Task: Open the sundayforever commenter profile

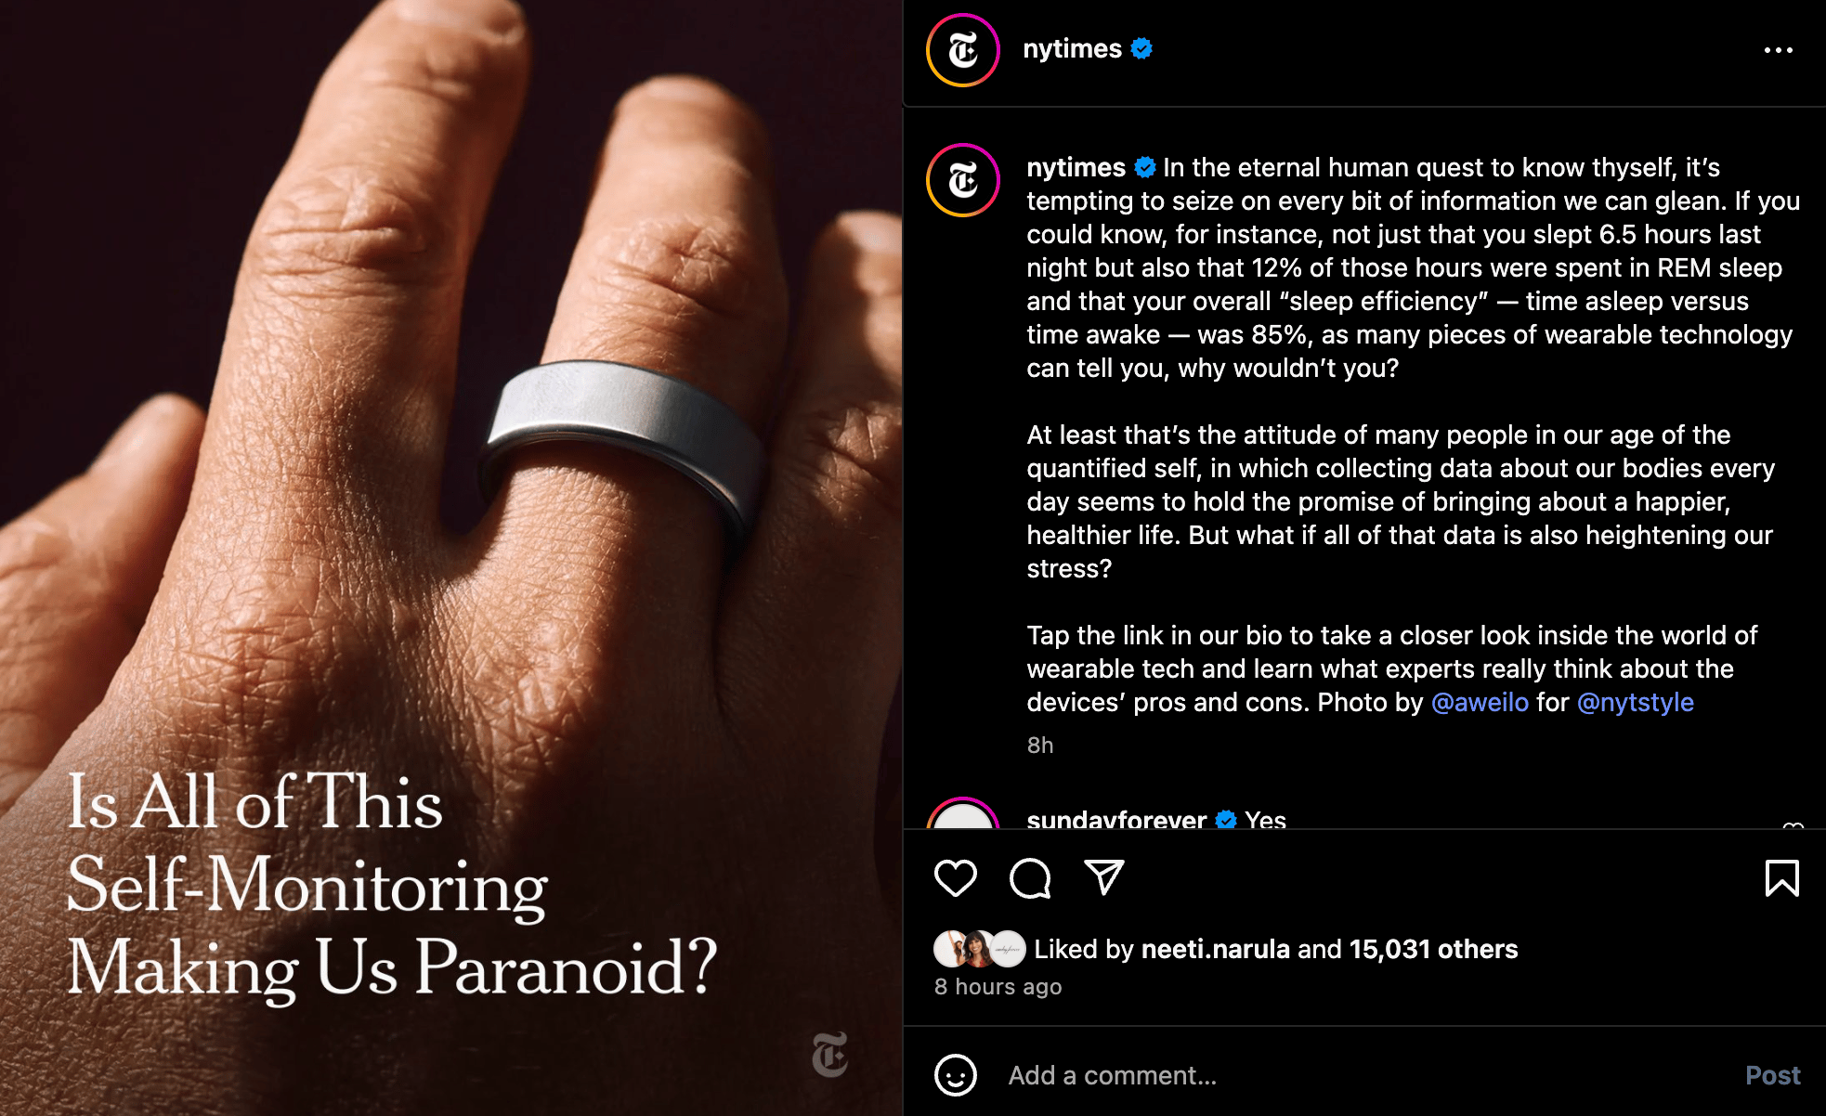Action: [1116, 820]
